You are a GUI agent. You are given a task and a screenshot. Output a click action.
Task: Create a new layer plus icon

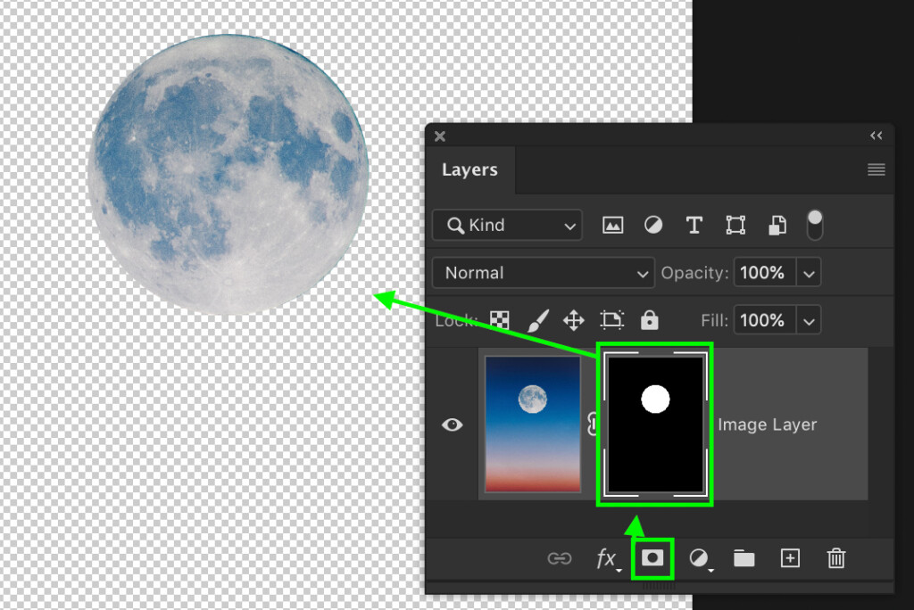[790, 558]
